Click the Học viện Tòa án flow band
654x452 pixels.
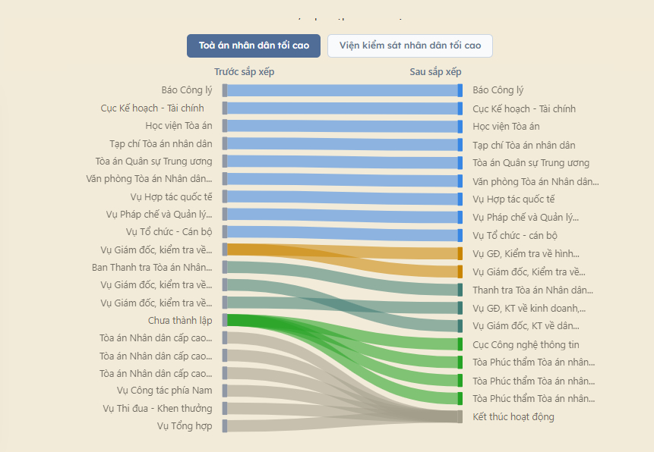pos(343,126)
